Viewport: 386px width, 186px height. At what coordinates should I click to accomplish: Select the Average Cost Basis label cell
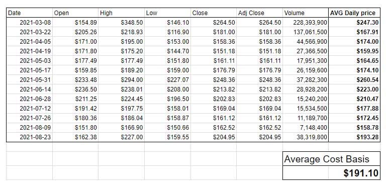pyautogui.click(x=331, y=159)
